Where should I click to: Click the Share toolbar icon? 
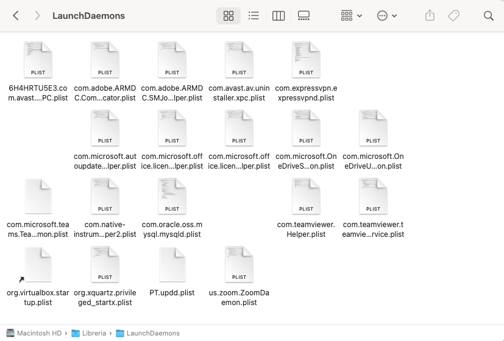(430, 15)
